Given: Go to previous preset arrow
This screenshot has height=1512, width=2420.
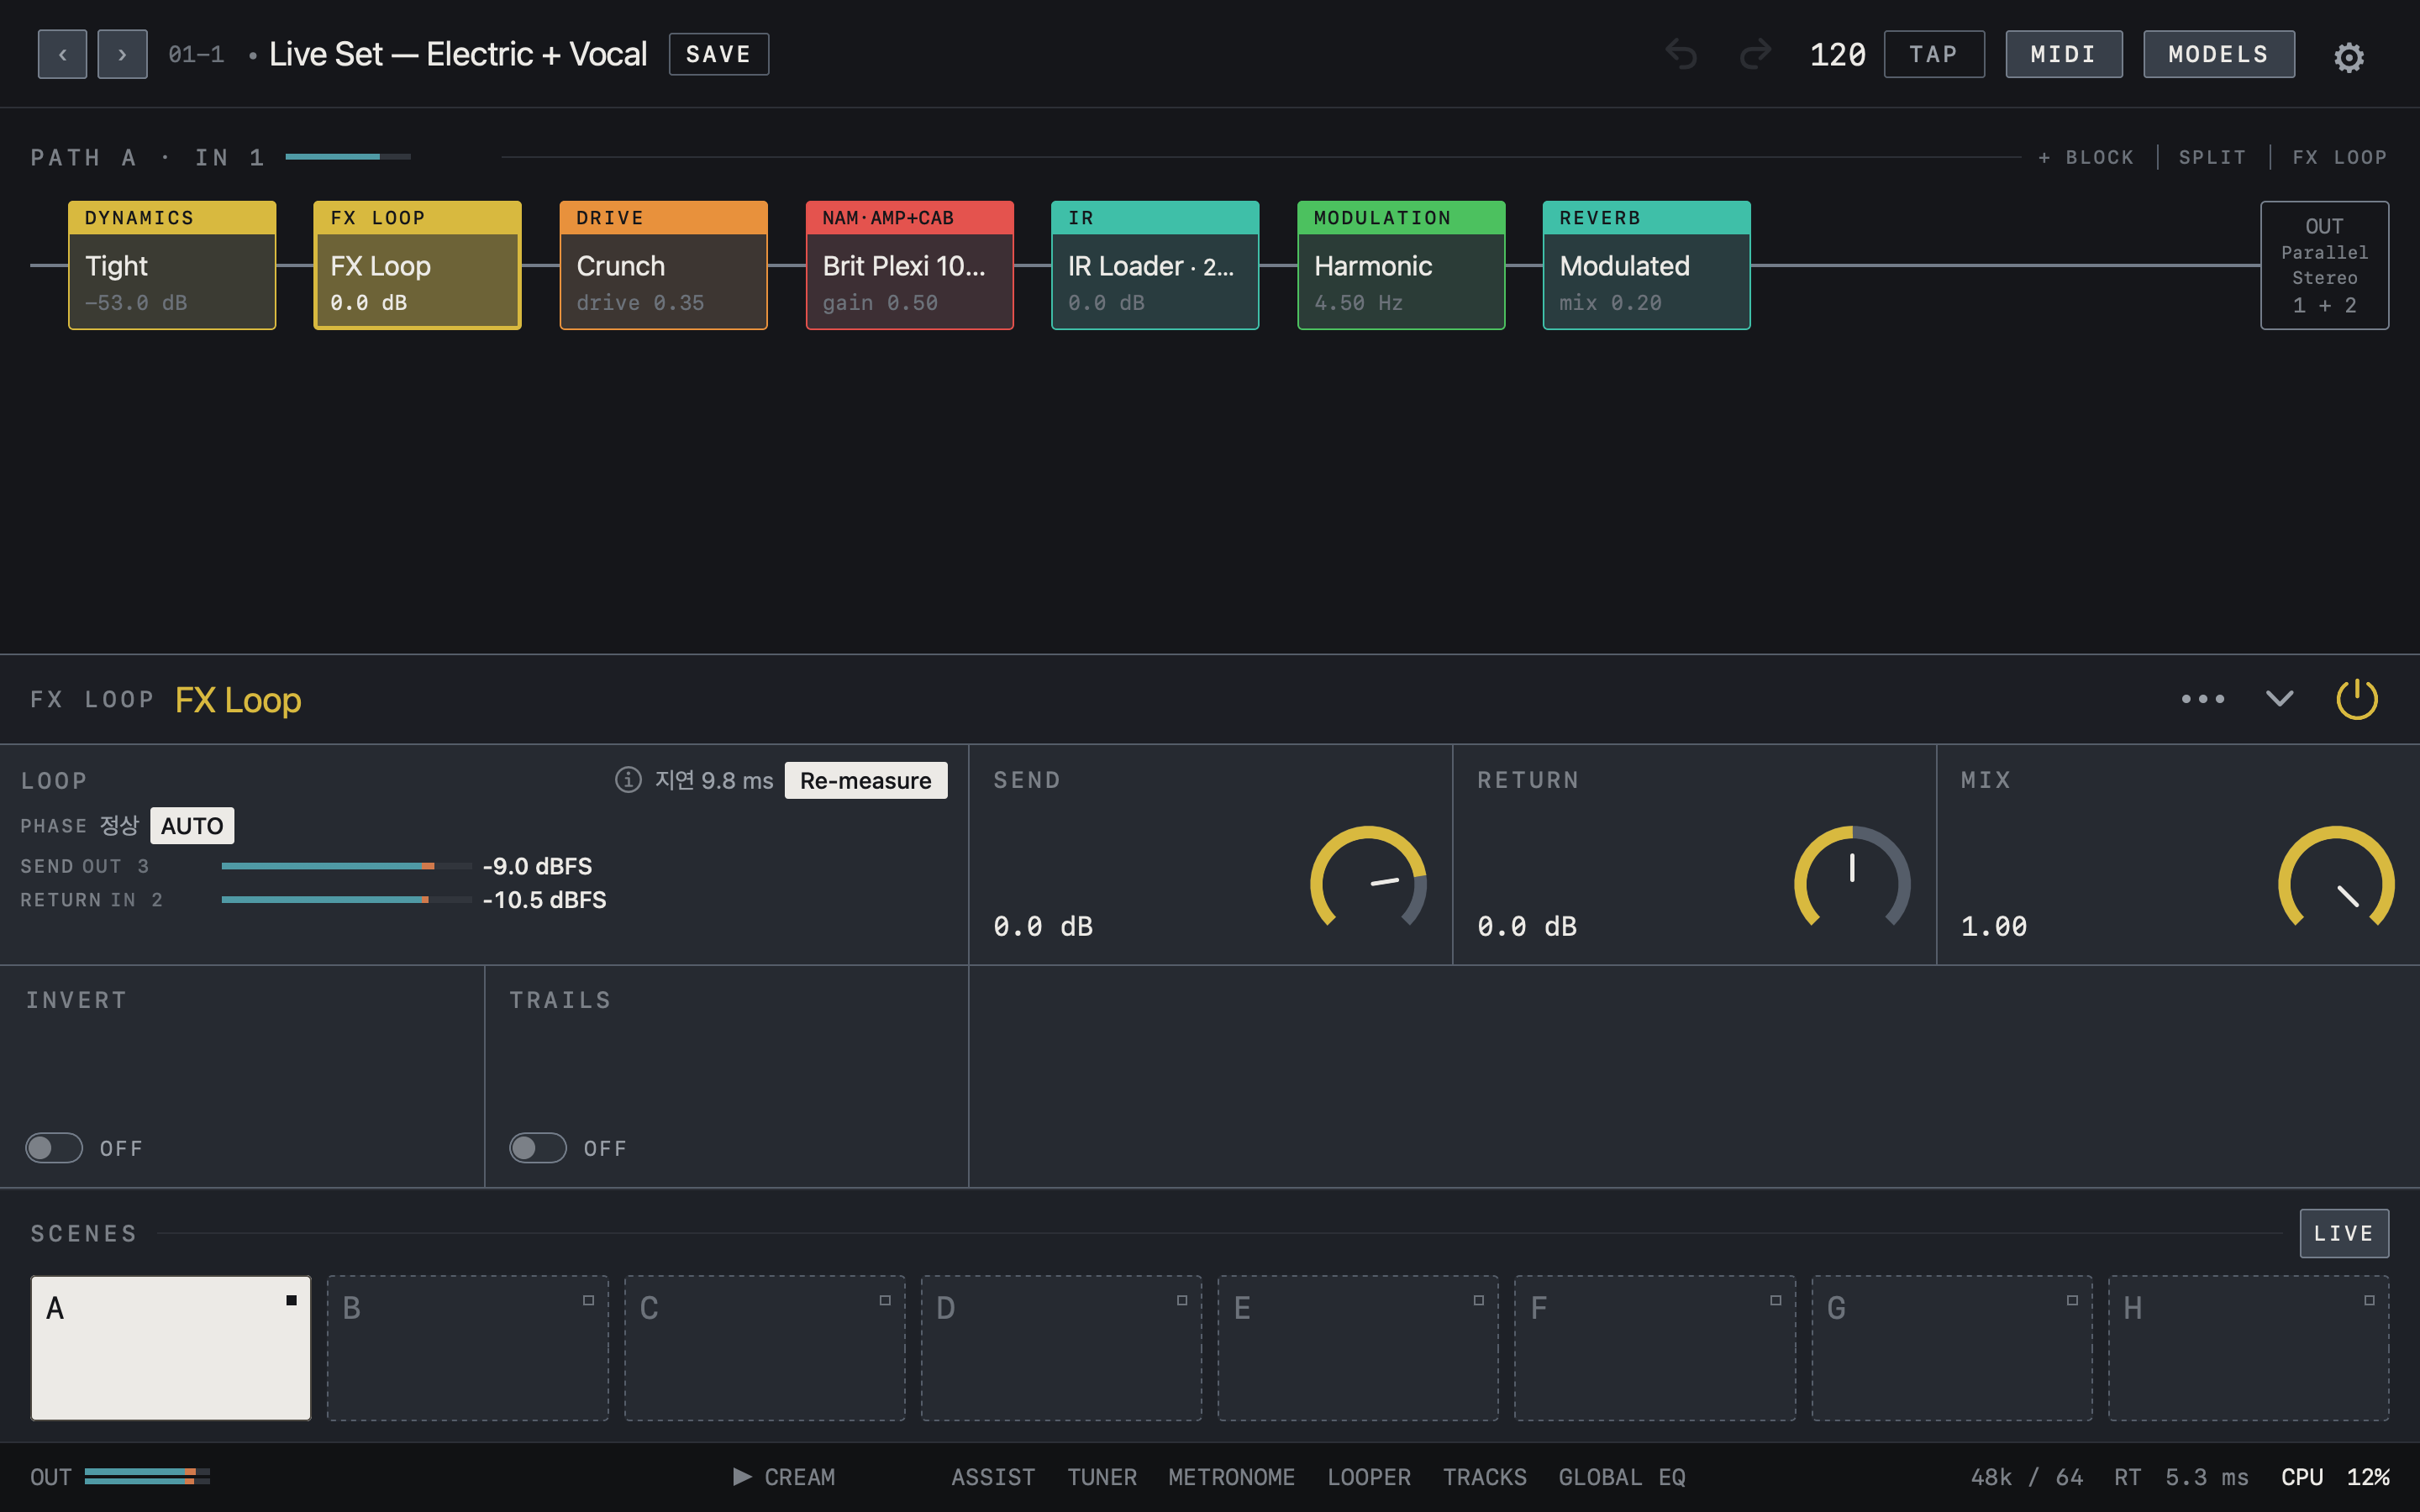Looking at the screenshot, I should click(x=62, y=54).
